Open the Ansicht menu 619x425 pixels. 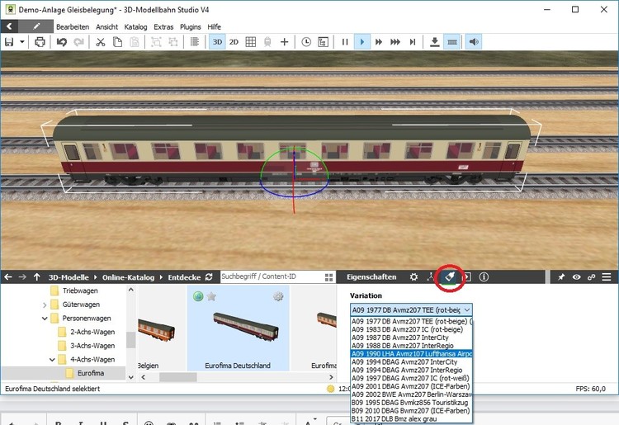coord(106,27)
